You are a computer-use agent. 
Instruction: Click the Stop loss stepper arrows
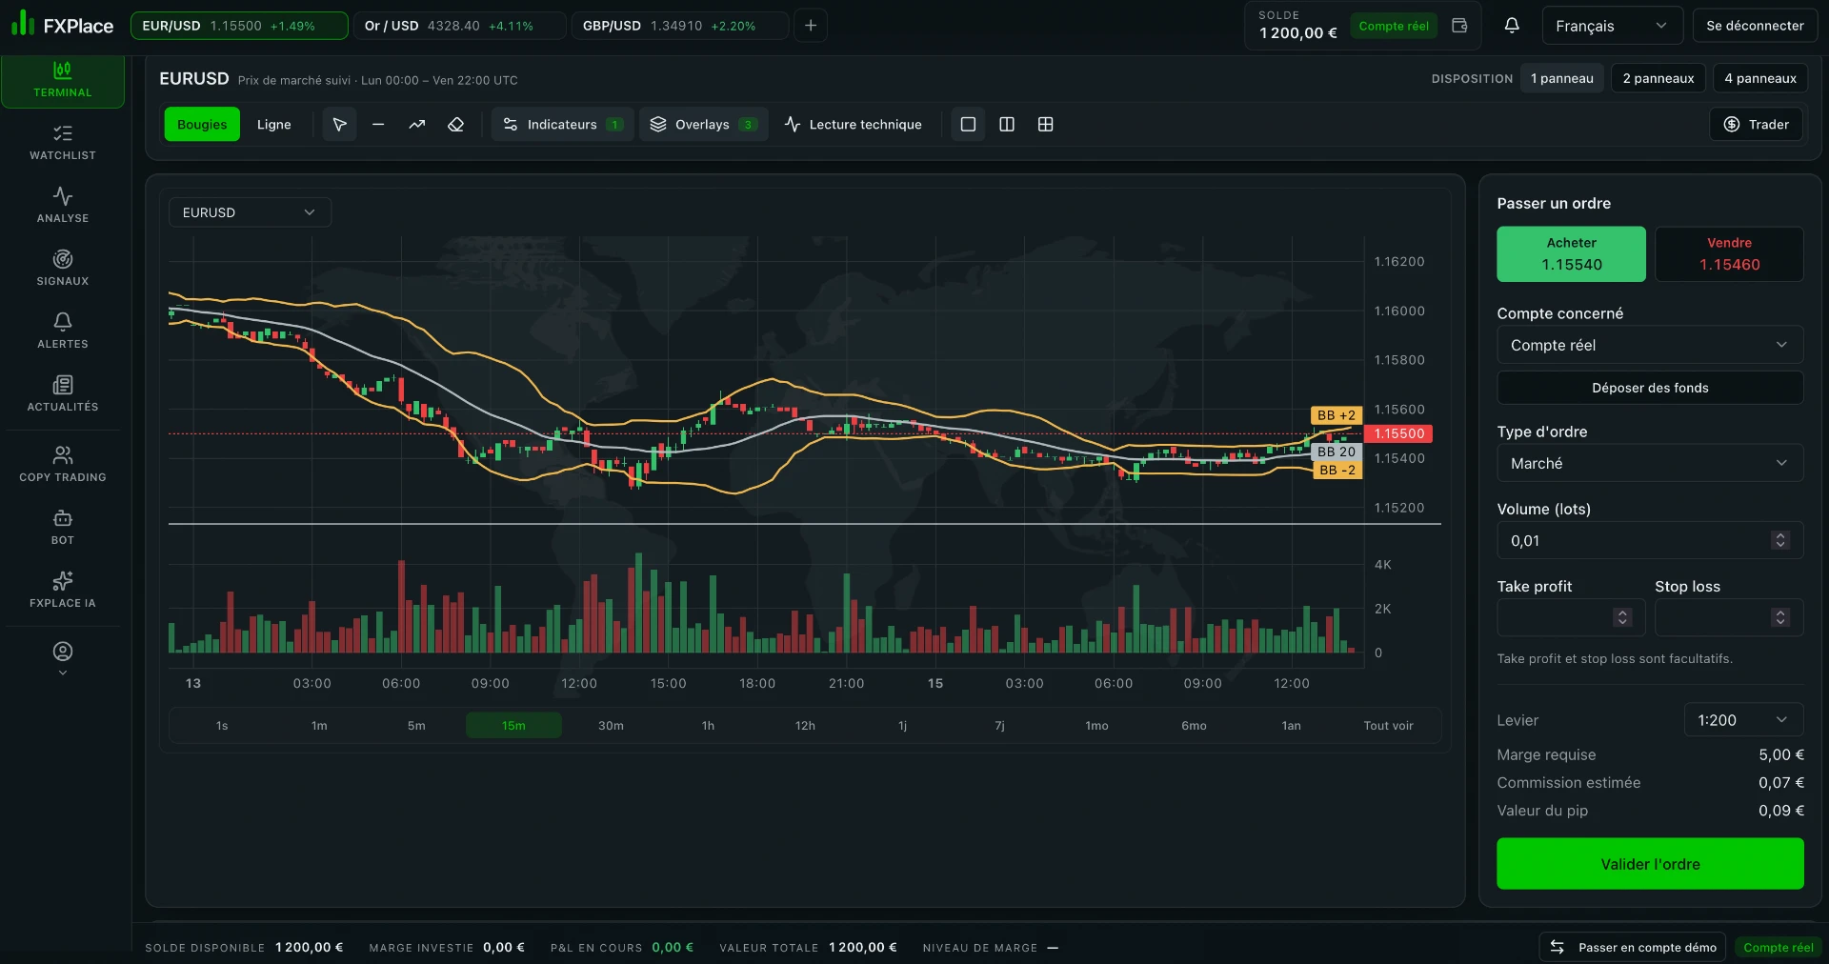coord(1779,617)
